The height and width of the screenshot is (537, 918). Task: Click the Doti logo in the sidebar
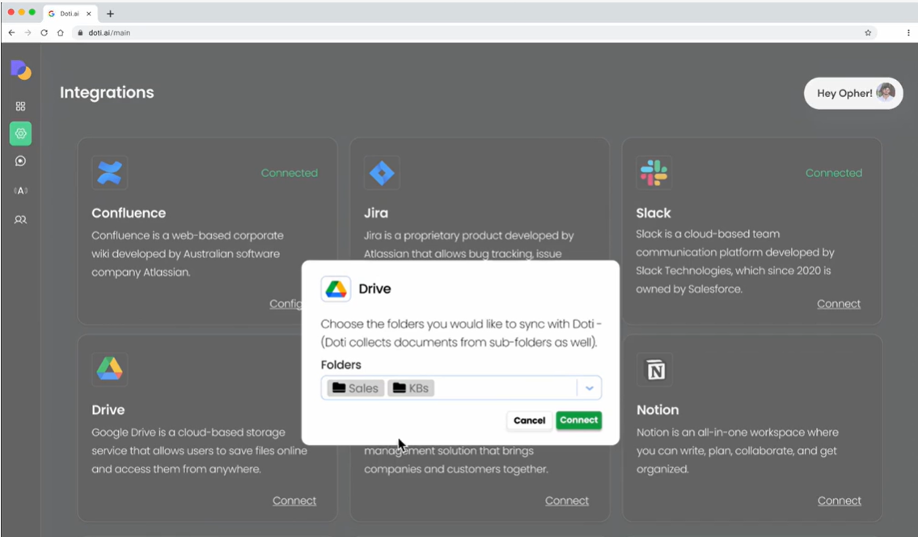[20, 71]
